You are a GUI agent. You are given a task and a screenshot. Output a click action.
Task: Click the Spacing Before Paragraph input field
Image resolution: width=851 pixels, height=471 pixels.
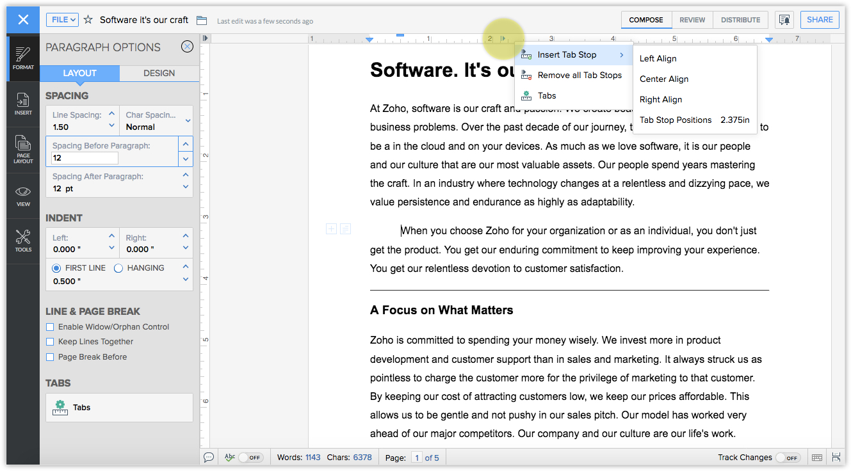tap(83, 157)
